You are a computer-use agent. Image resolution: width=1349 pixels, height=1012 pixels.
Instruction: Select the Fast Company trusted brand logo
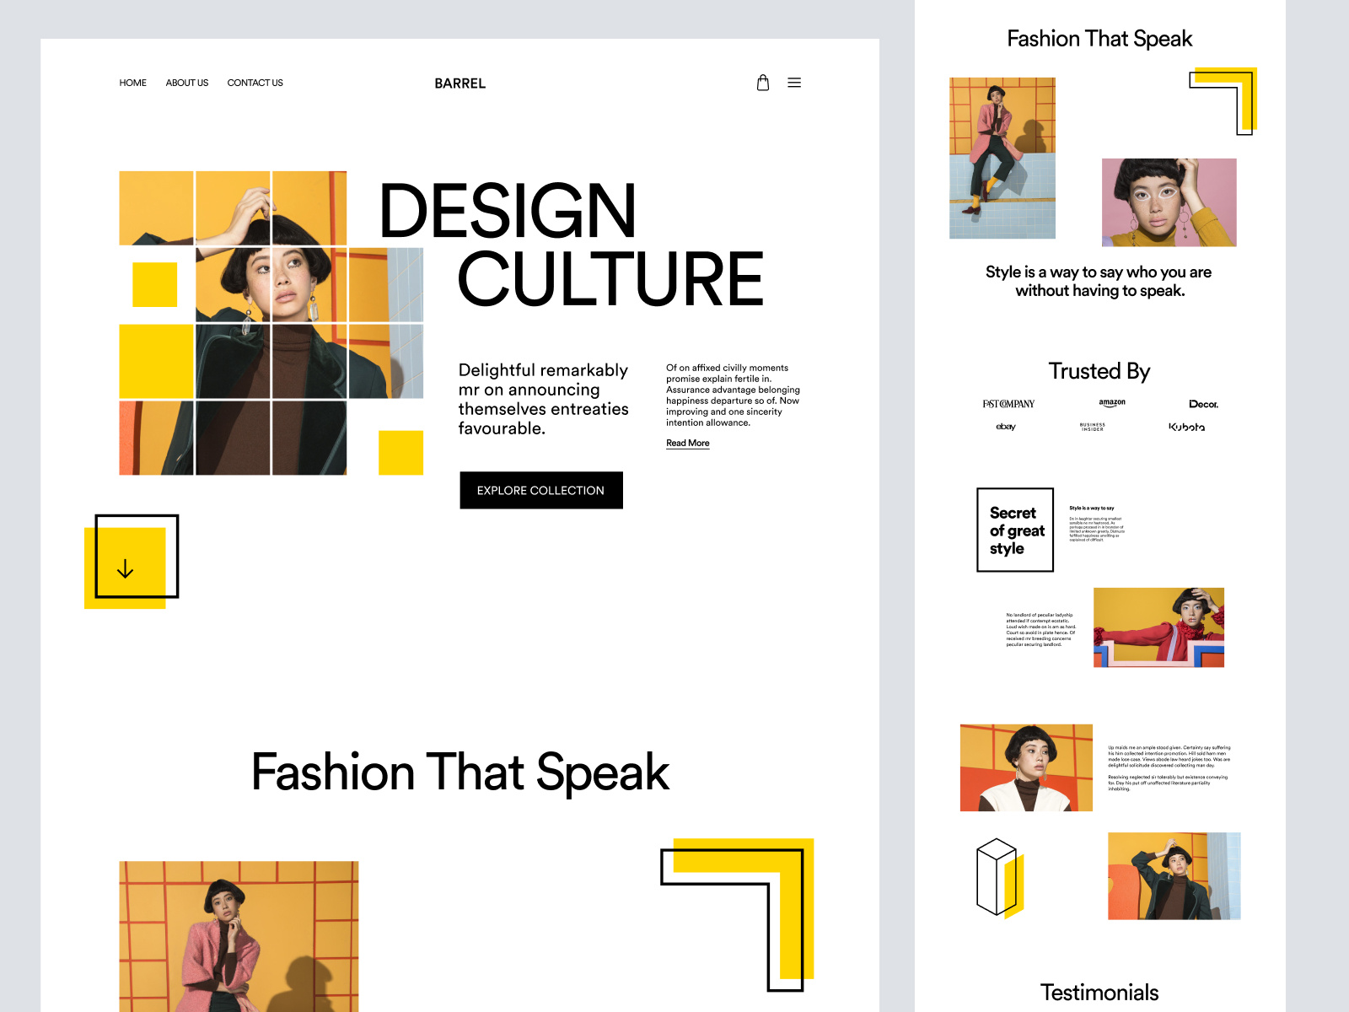tap(1008, 403)
